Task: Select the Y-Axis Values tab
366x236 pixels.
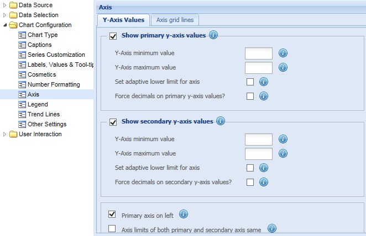Action: pyautogui.click(x=123, y=20)
